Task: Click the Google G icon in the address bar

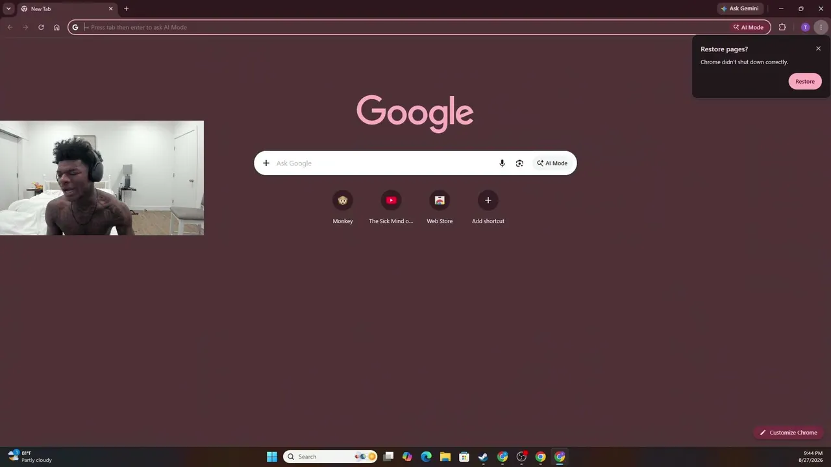Action: click(x=75, y=27)
